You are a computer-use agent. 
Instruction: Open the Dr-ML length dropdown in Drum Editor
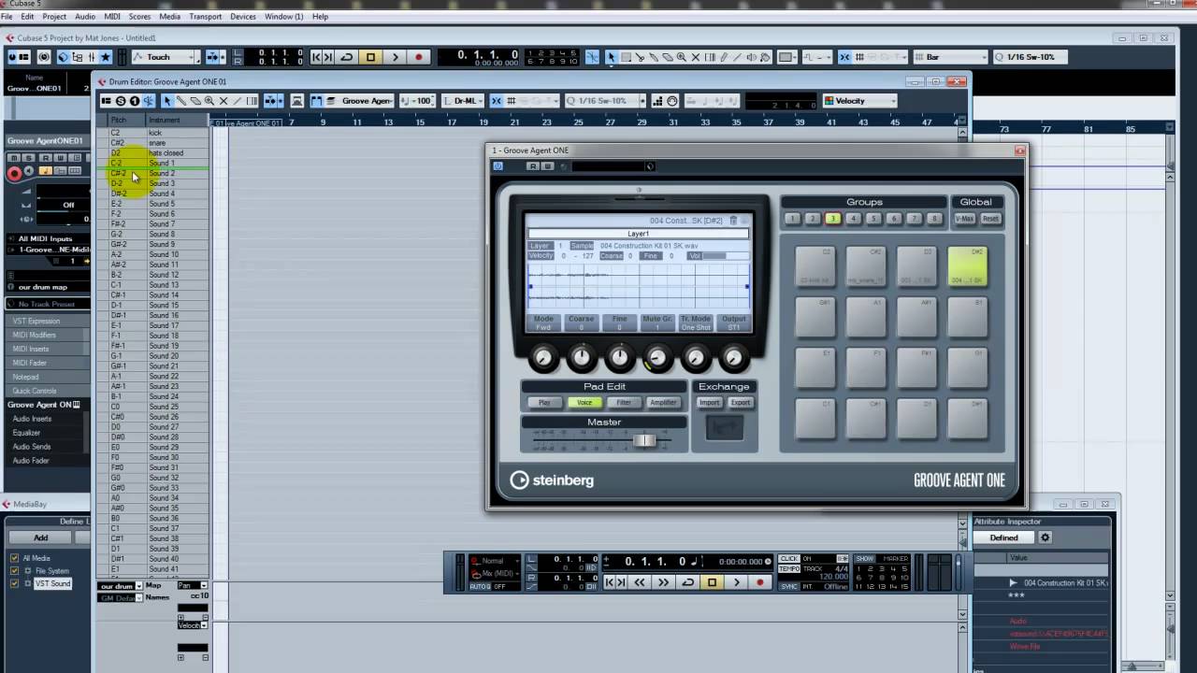click(x=465, y=101)
